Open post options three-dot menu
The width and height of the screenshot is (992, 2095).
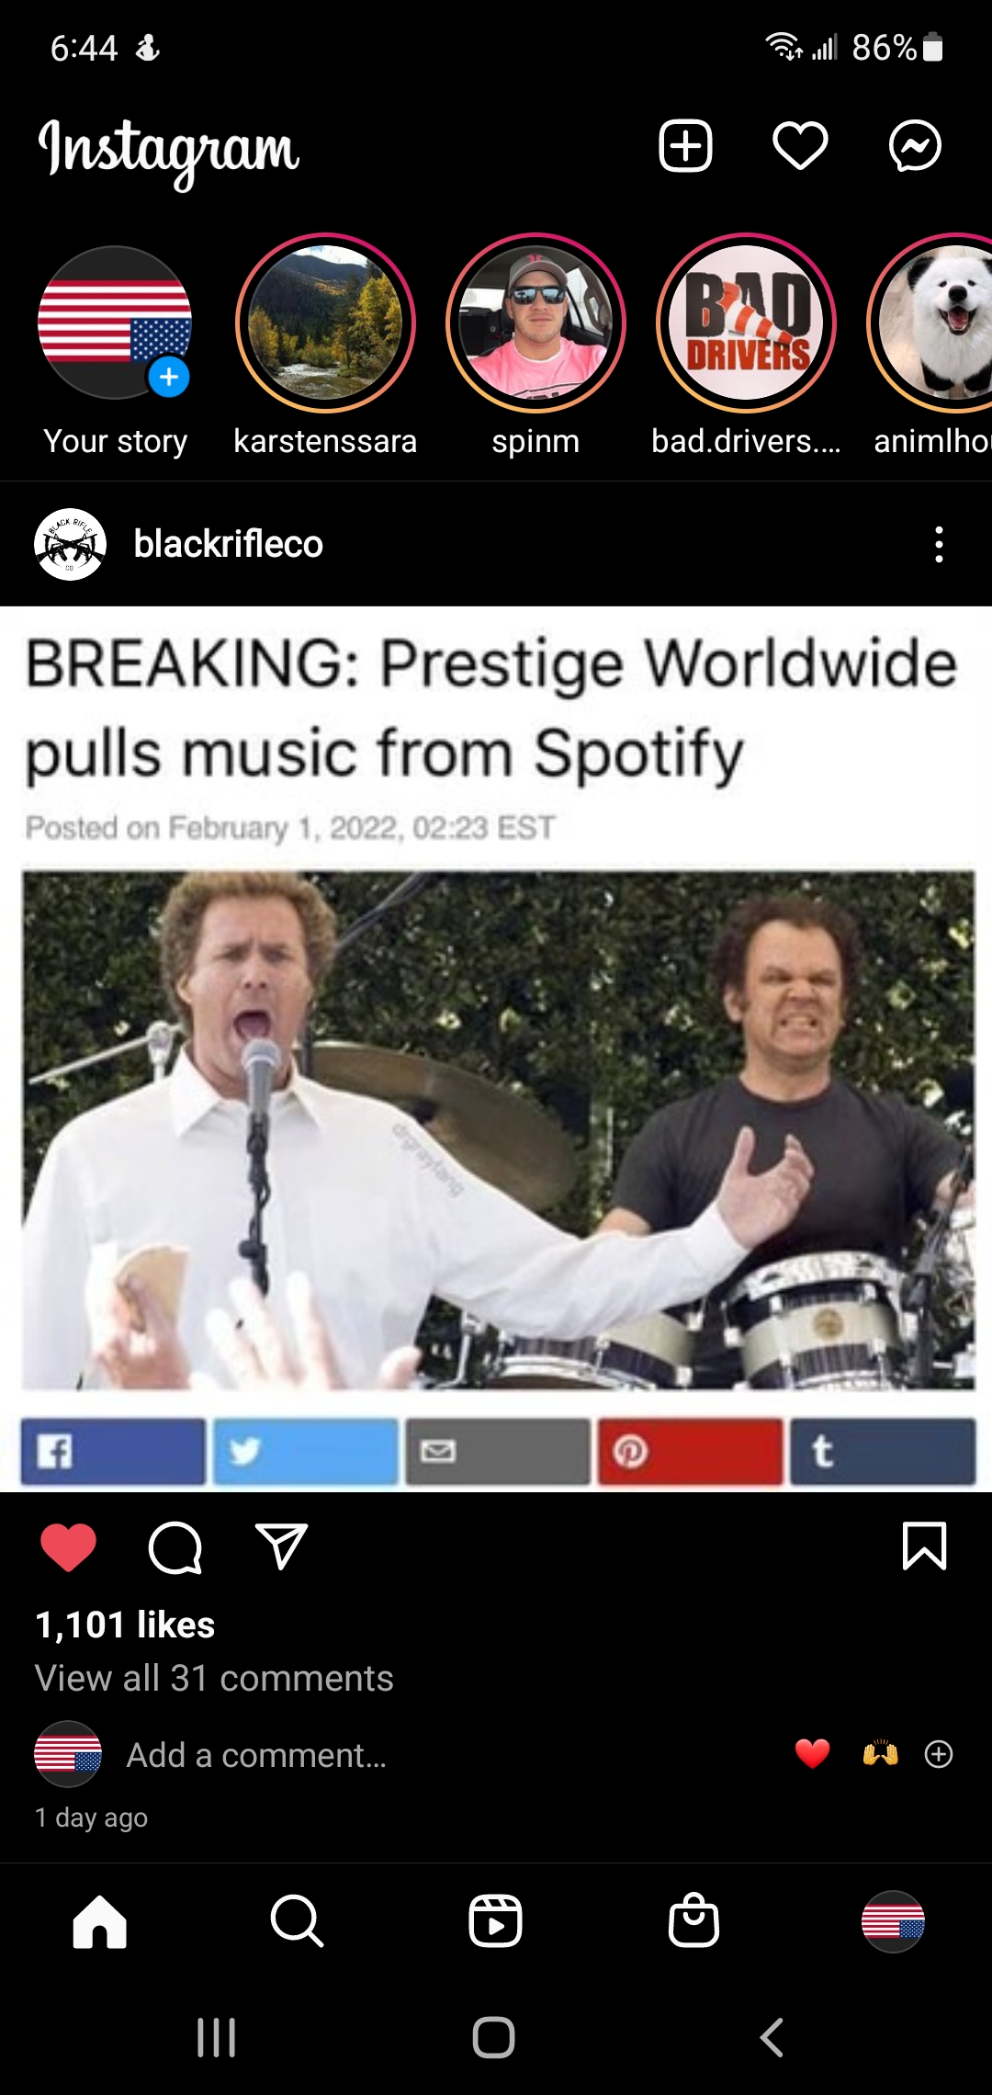pos(939,544)
